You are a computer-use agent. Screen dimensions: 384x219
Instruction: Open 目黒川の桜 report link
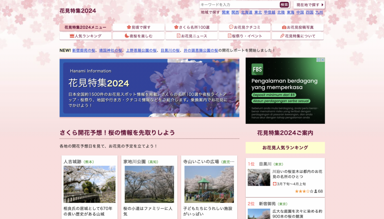coord(170,50)
